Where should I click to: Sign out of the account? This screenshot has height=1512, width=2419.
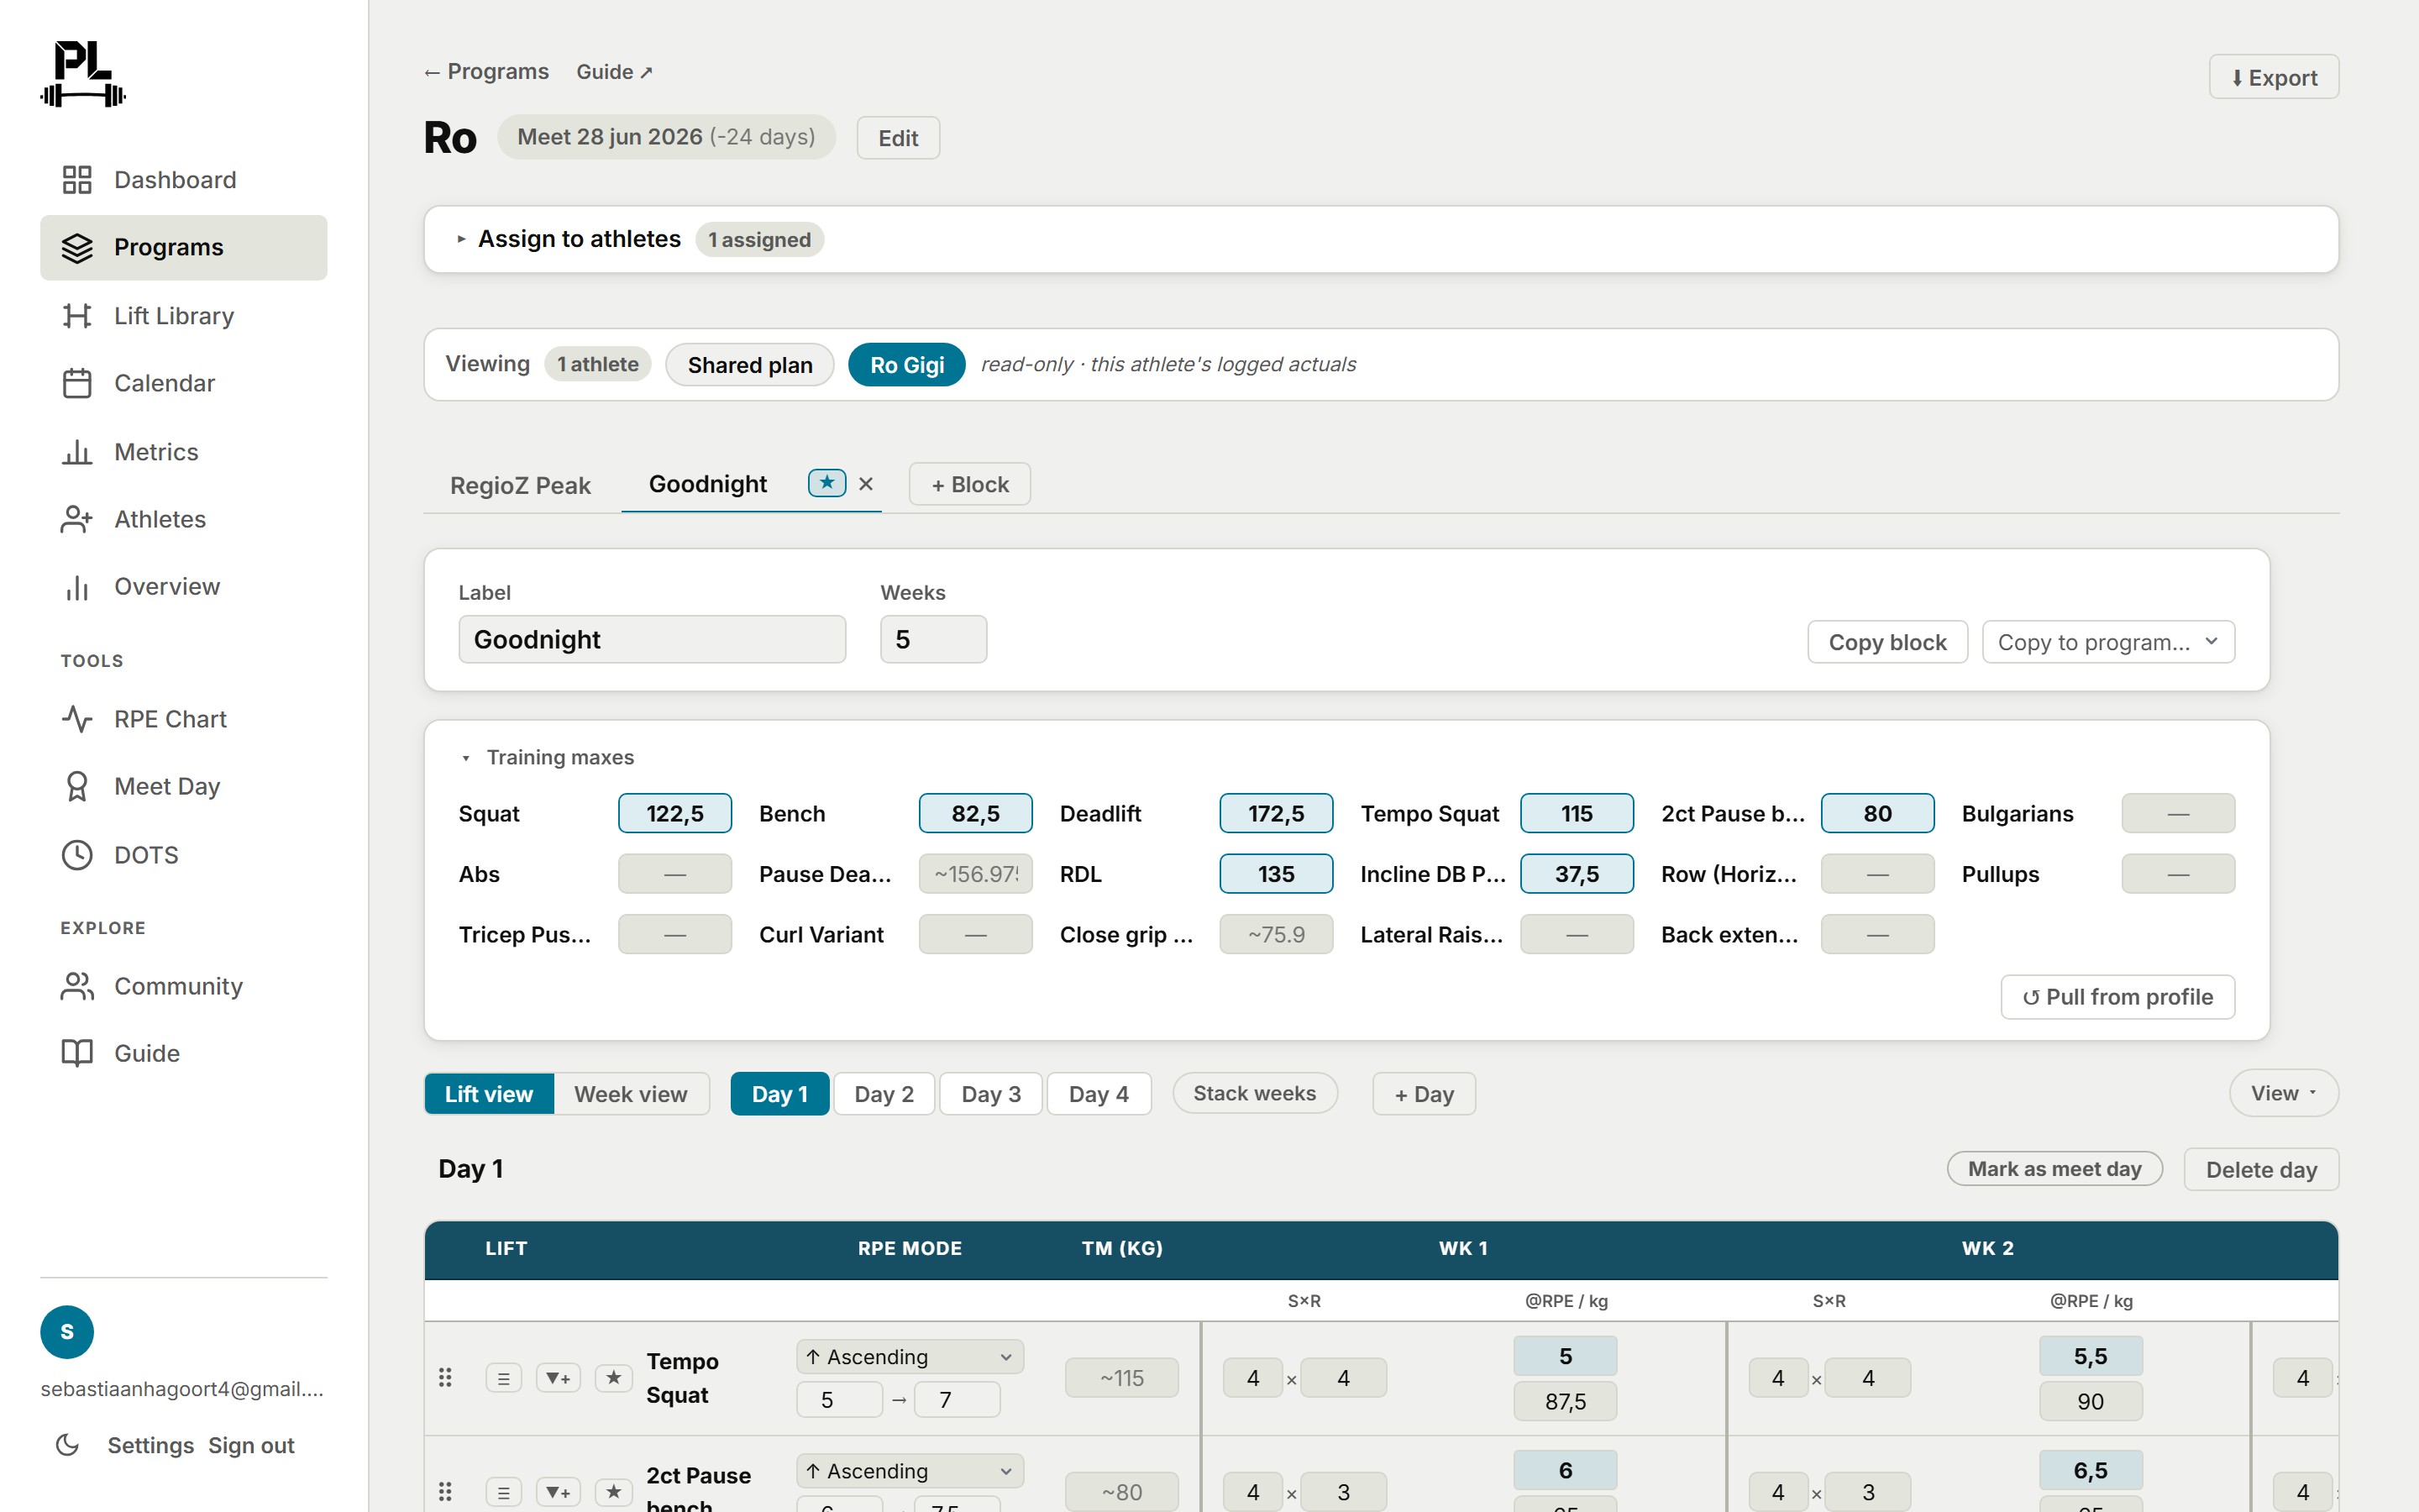coord(251,1445)
